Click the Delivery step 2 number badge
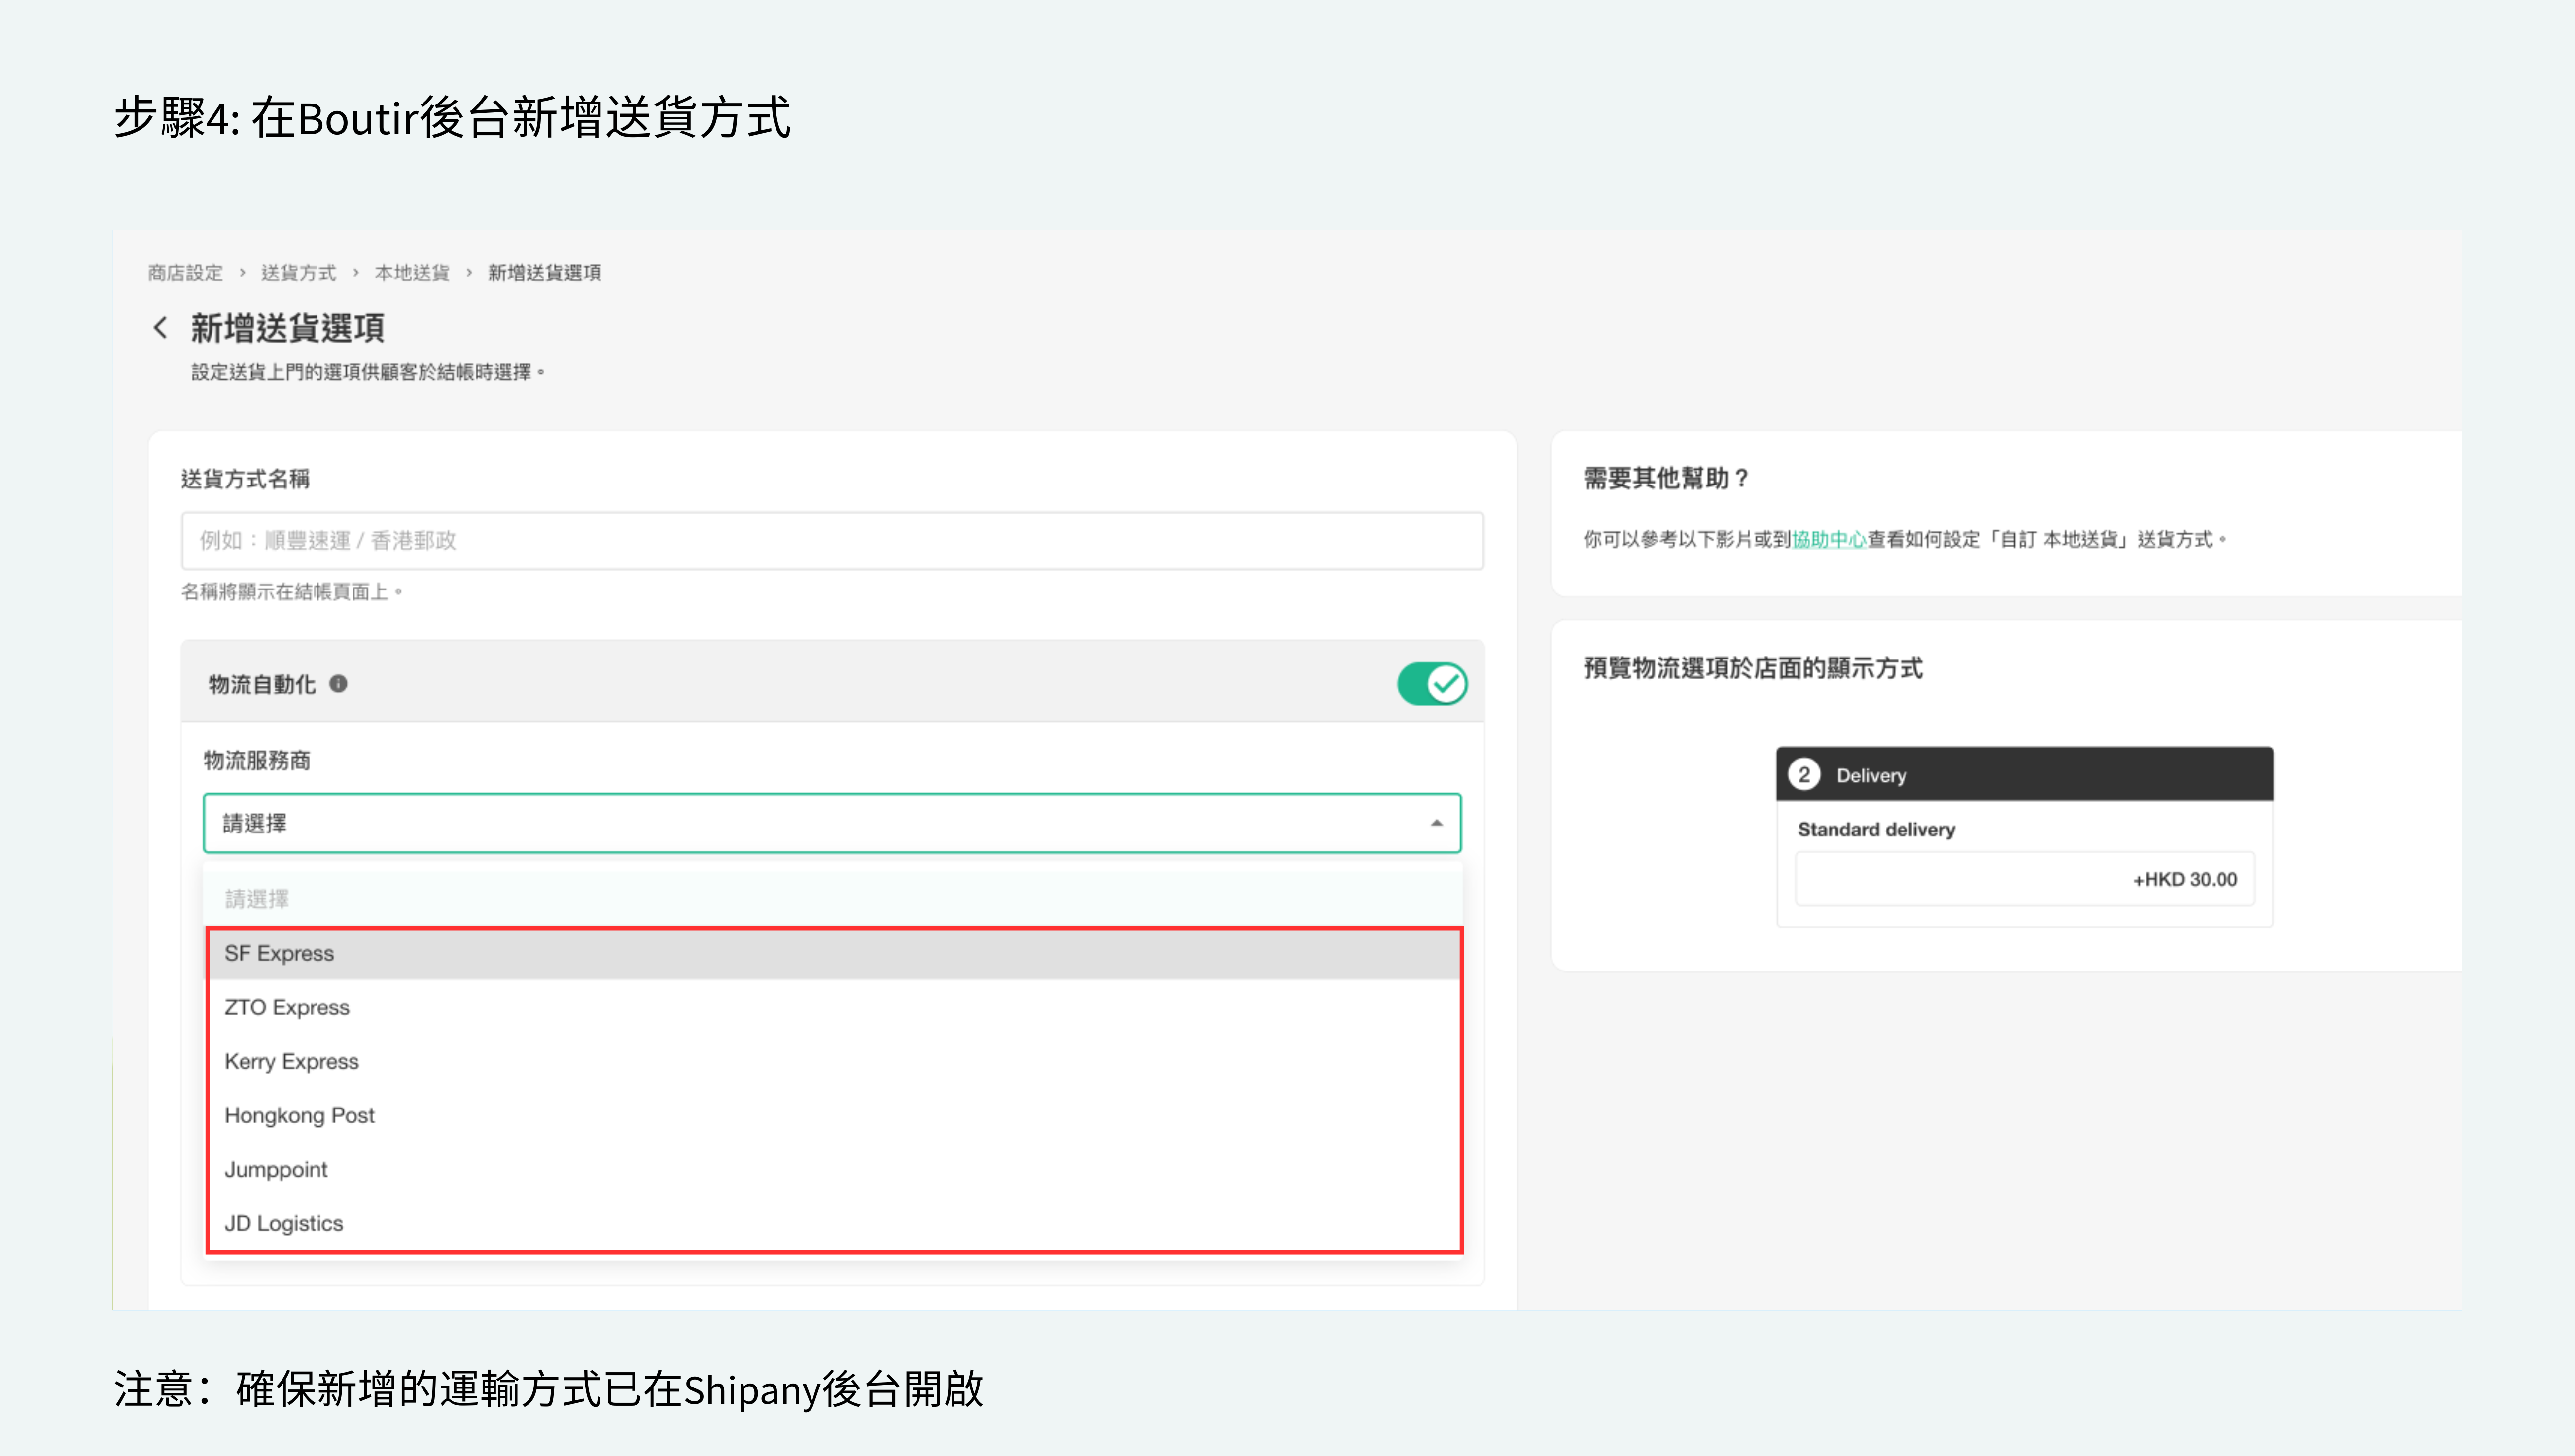This screenshot has width=2575, height=1456. (x=1804, y=775)
